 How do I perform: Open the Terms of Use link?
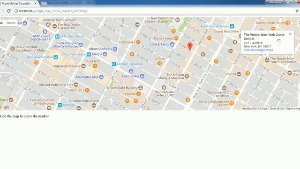click(277, 108)
